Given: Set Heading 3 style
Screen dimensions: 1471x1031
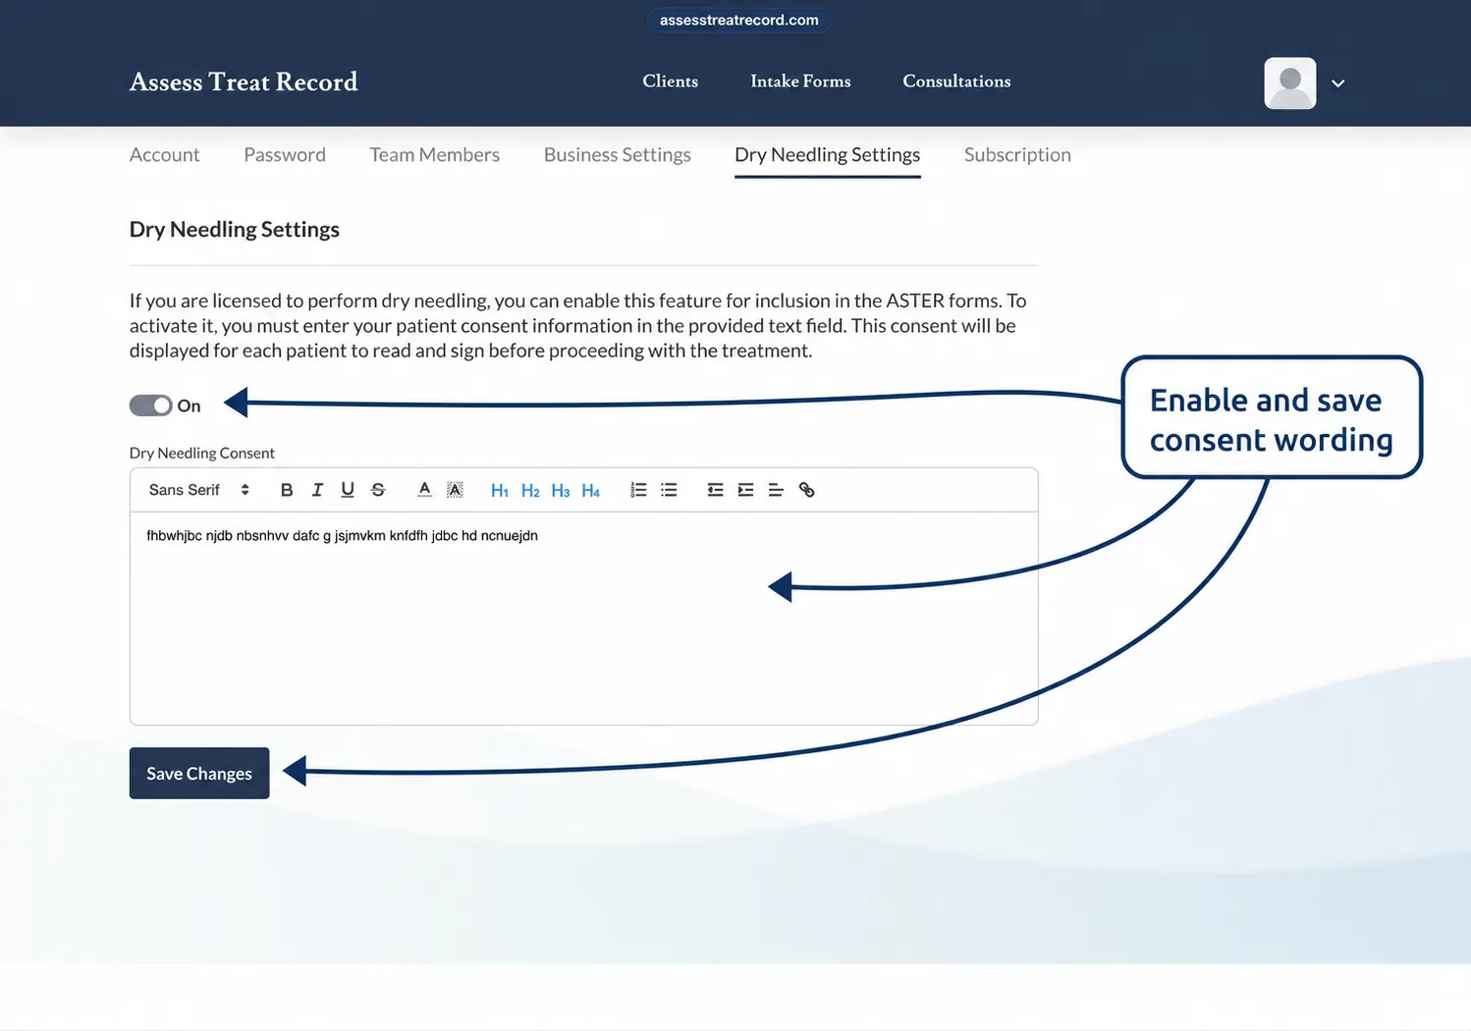Looking at the screenshot, I should pyautogui.click(x=561, y=491).
